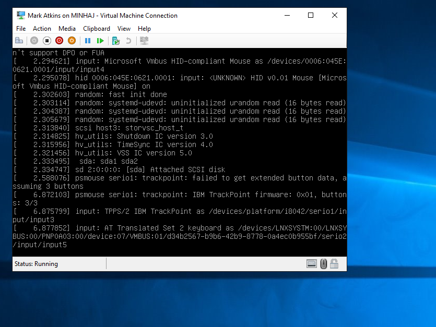This screenshot has height=327, width=436.
Task: Open the Clipboard menu
Action: (x=97, y=29)
